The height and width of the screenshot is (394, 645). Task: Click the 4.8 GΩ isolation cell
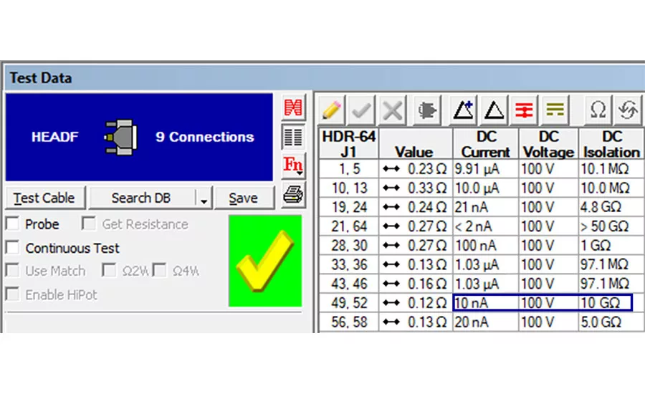click(x=611, y=207)
